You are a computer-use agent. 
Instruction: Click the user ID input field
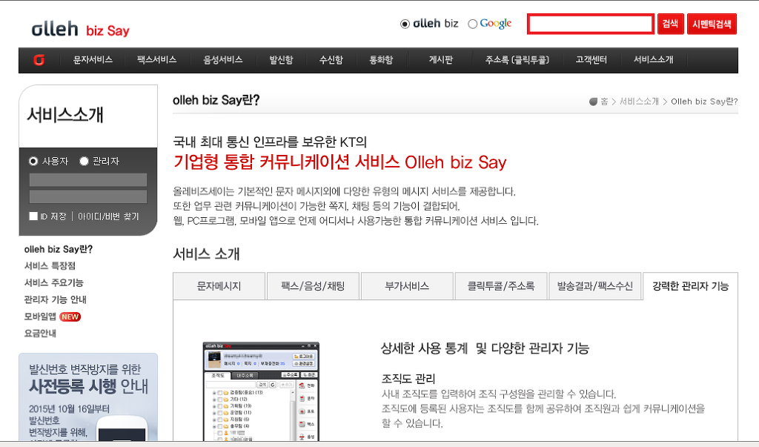(x=88, y=179)
